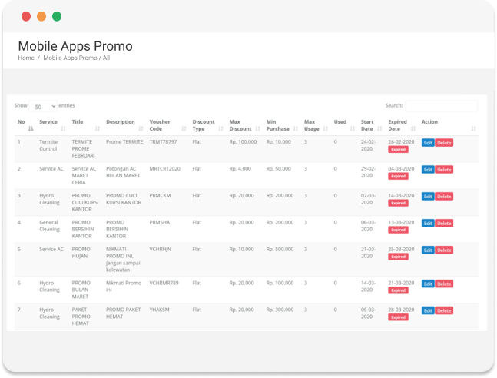Viewport: 497px width, 378px height.
Task: Sort by Min Purchase column header
Action: point(277,125)
